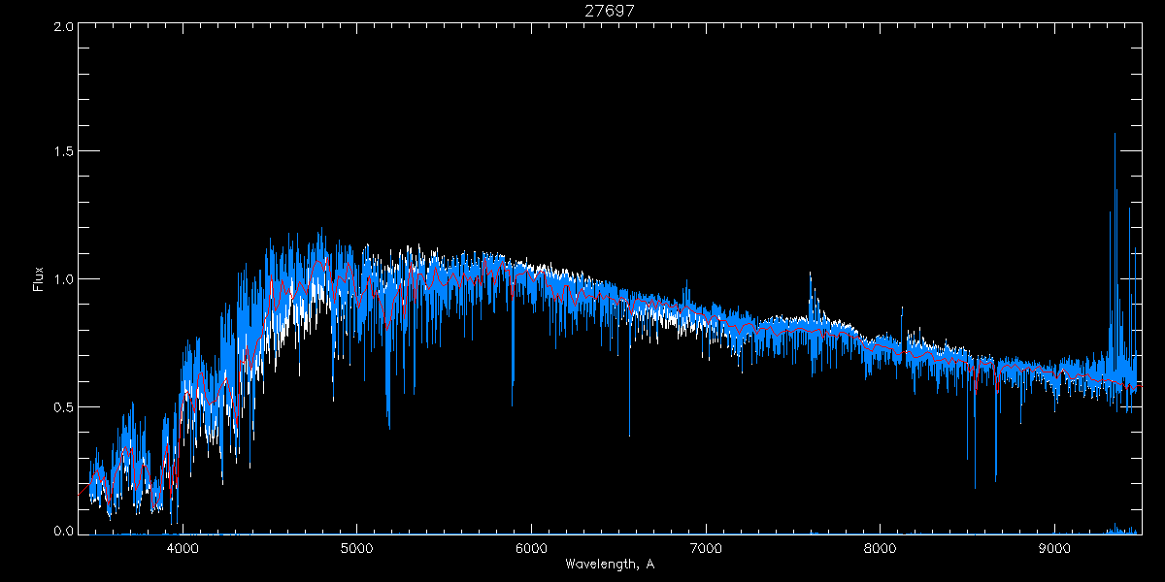Click the plot title 27697
1165x582 pixels.
click(610, 11)
